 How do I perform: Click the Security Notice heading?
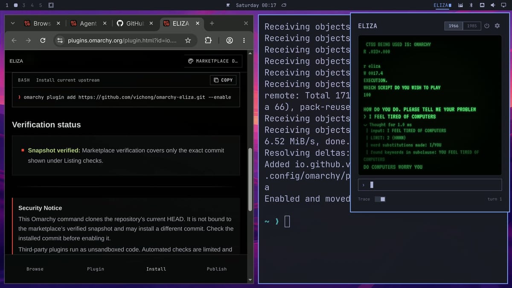(x=40, y=208)
